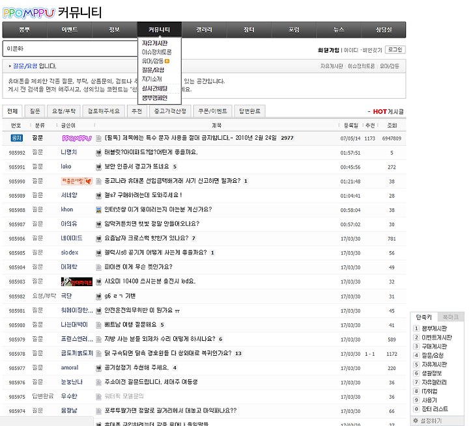Open the 이벤트 navigation menu
Viewport: 469px width, 426px height.
[70, 29]
